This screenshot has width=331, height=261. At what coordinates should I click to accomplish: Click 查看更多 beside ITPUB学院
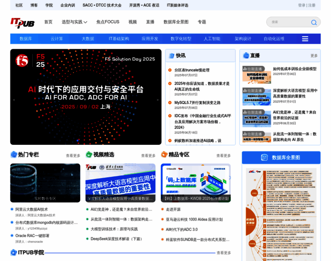223,253
